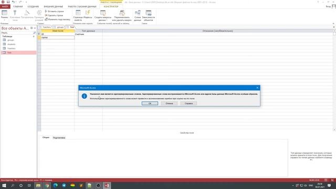Click the Ключевое поле key icon

(x=15, y=13)
